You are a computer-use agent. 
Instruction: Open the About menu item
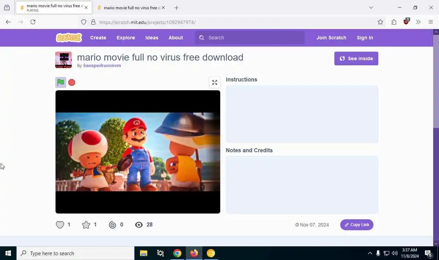coord(176,38)
